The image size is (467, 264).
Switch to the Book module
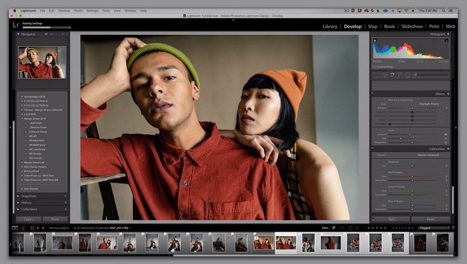pyautogui.click(x=389, y=27)
